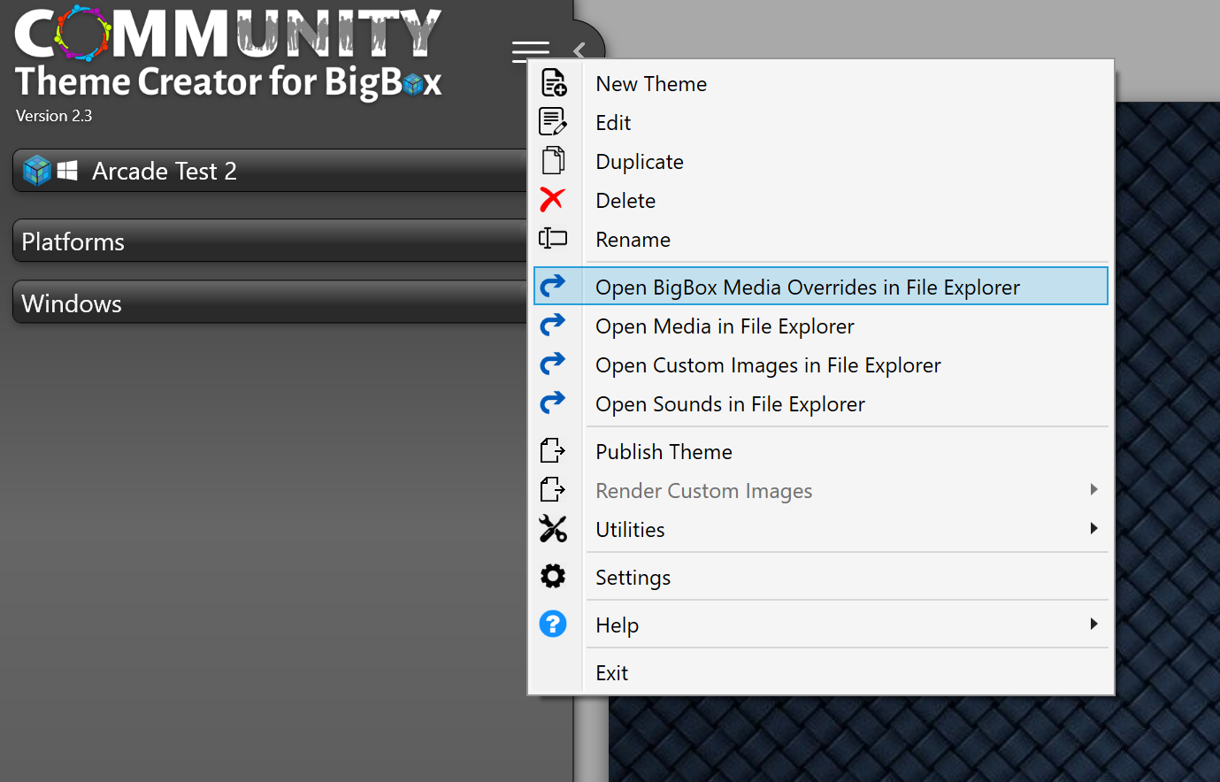Click the Windows logo icon on Arcade Test 2

pos(67,171)
